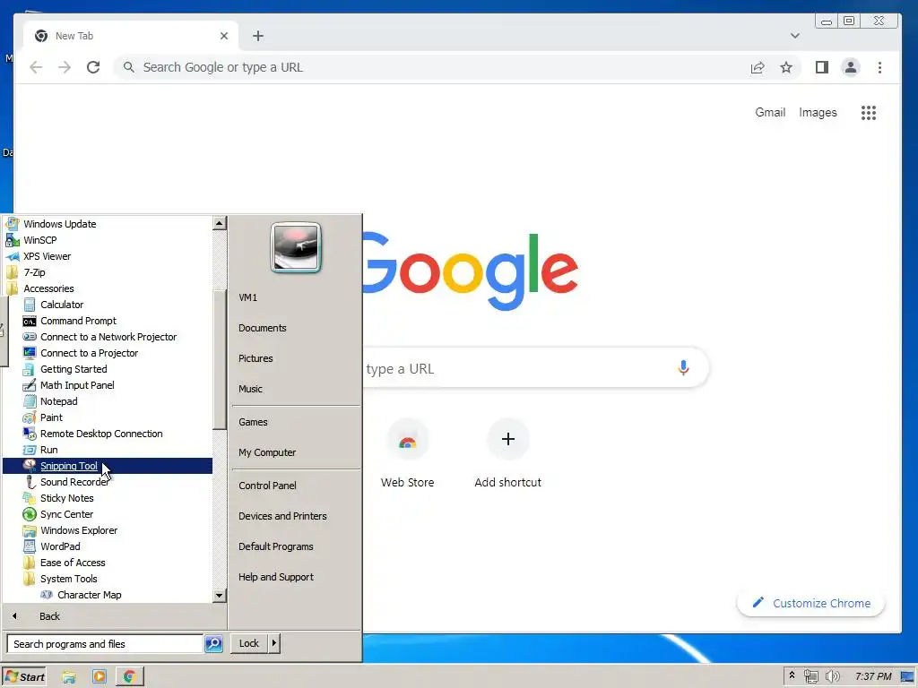Open the Images link
This screenshot has height=688, width=918.
[x=818, y=112]
